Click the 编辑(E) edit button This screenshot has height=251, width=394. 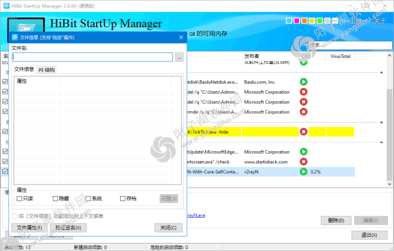(x=371, y=221)
